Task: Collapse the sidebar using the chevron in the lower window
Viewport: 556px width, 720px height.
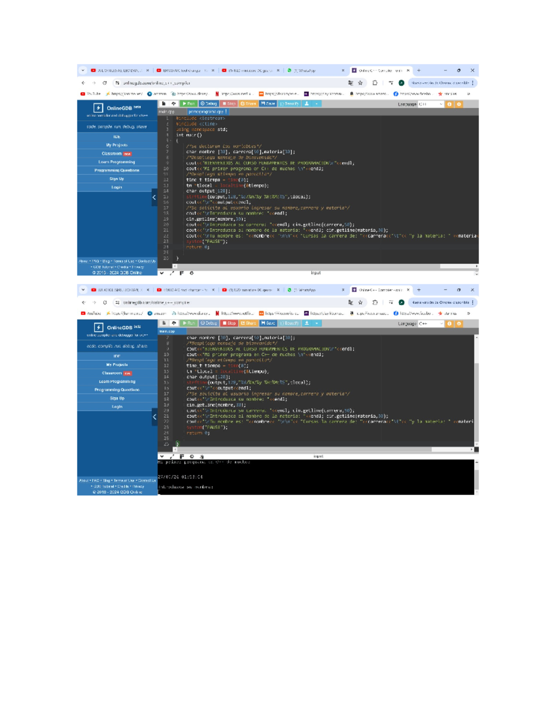Action: [x=154, y=417]
